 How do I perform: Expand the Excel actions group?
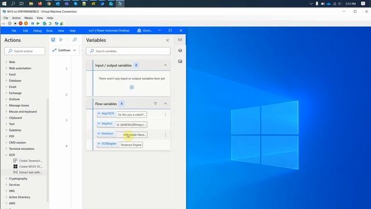pyautogui.click(x=6, y=74)
